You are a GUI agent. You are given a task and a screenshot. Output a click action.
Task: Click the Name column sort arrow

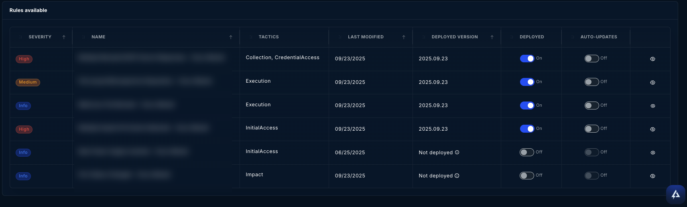pyautogui.click(x=231, y=37)
